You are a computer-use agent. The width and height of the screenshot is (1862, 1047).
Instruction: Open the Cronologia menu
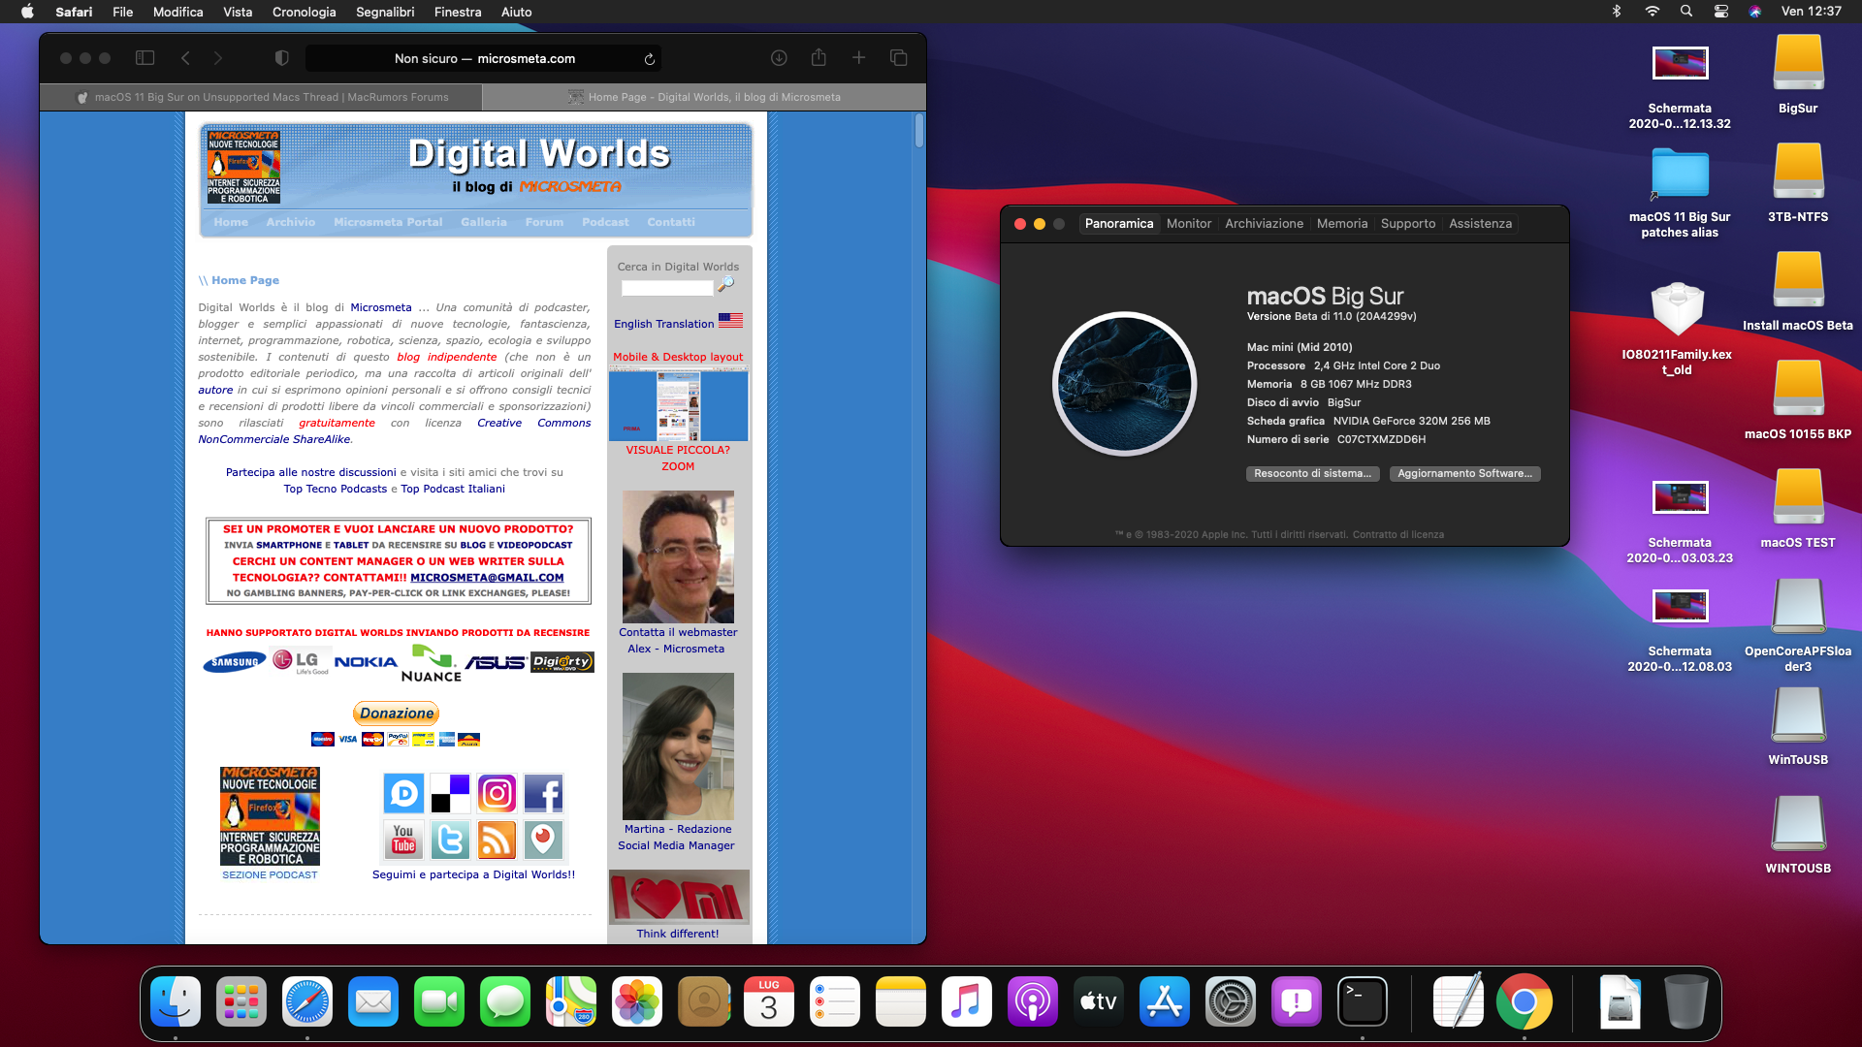pyautogui.click(x=304, y=12)
